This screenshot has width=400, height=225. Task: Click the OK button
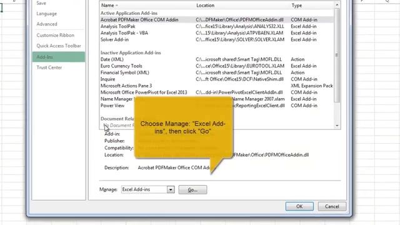point(299,206)
